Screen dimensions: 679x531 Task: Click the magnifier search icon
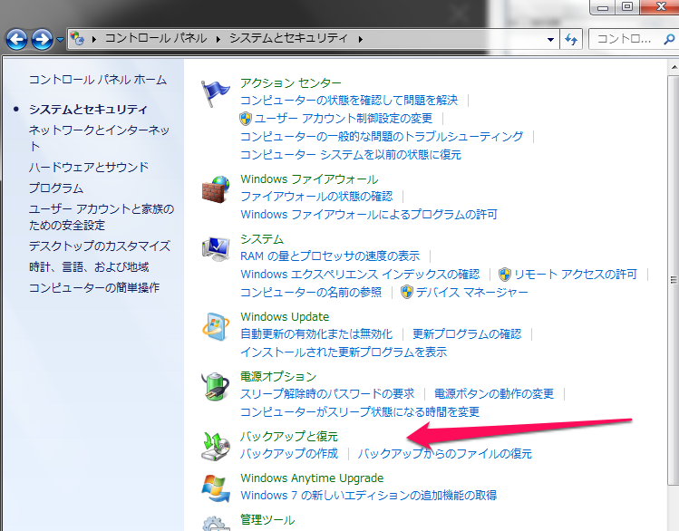tap(669, 39)
